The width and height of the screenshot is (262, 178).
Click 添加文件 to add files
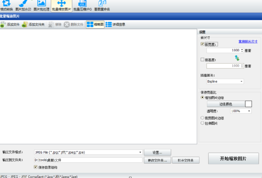tap(10, 24)
